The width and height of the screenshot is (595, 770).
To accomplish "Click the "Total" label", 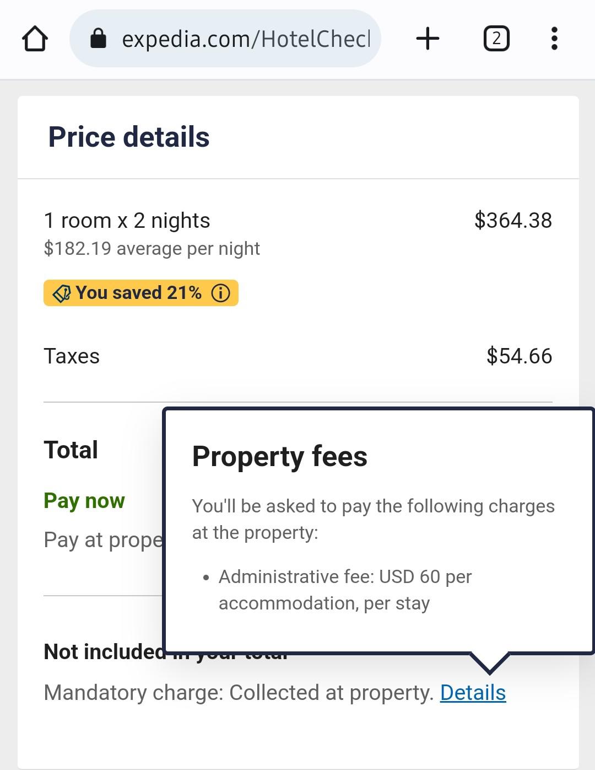I will coord(71,450).
